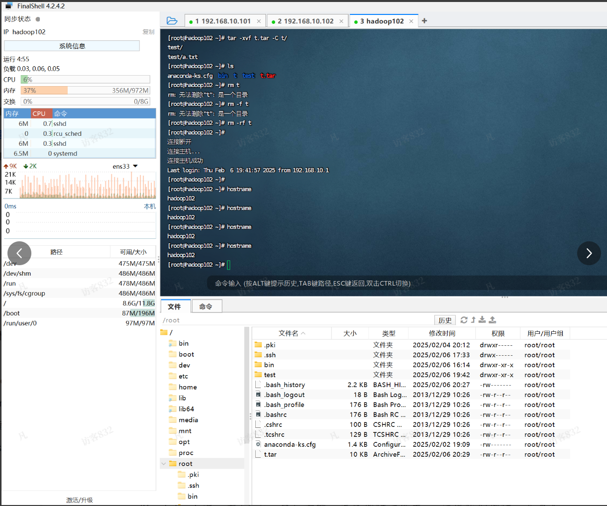
Task: Open 系统信息 system information
Action: tap(71, 45)
